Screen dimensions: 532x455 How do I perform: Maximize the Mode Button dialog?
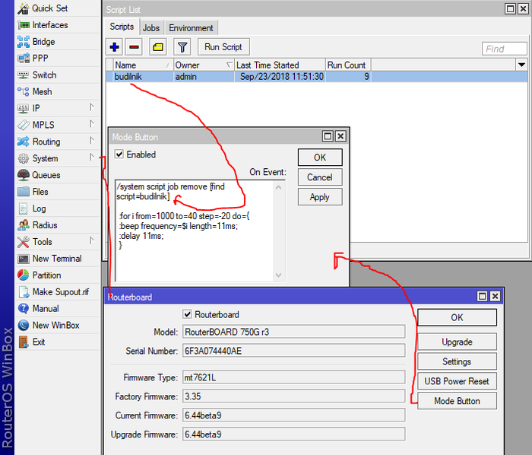point(328,136)
